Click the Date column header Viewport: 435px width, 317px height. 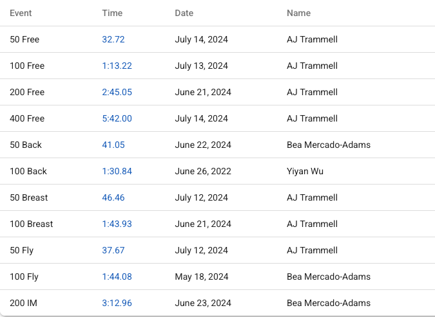click(x=184, y=13)
